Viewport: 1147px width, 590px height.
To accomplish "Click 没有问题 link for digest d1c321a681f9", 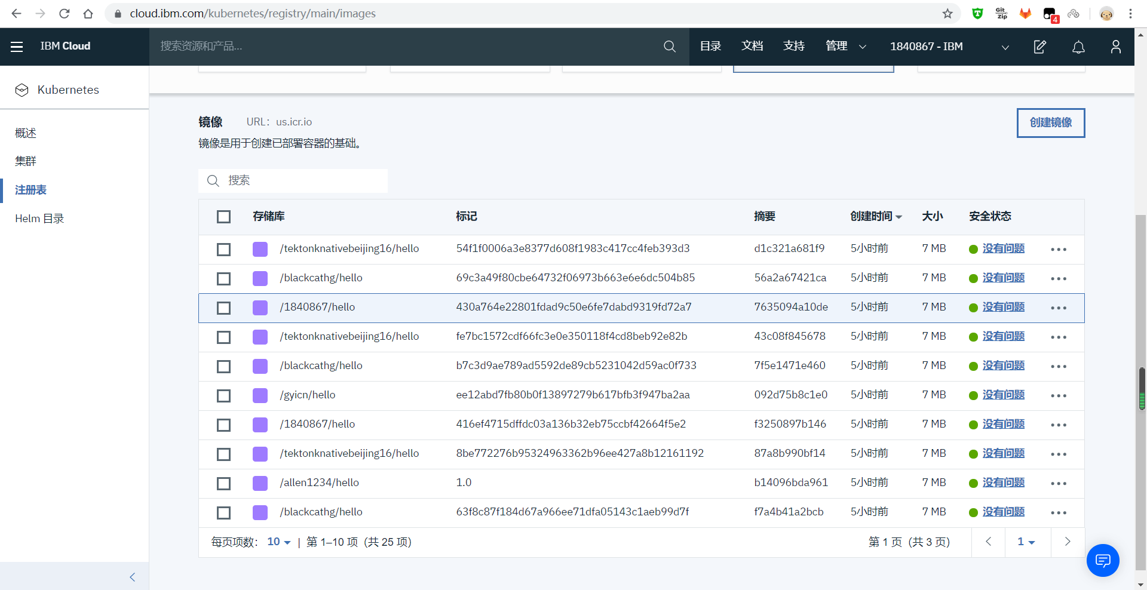I will pos(1004,248).
